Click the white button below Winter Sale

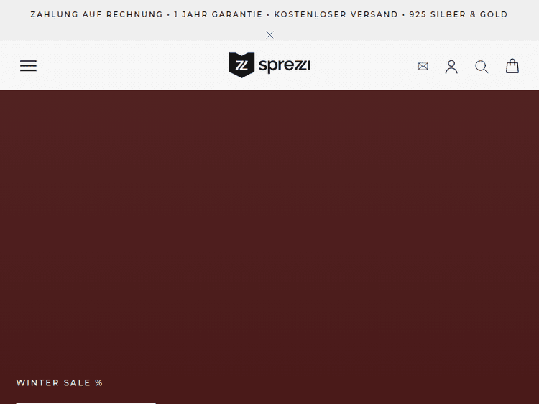coord(86,403)
